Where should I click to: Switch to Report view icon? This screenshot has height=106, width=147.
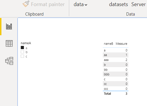click(9, 26)
